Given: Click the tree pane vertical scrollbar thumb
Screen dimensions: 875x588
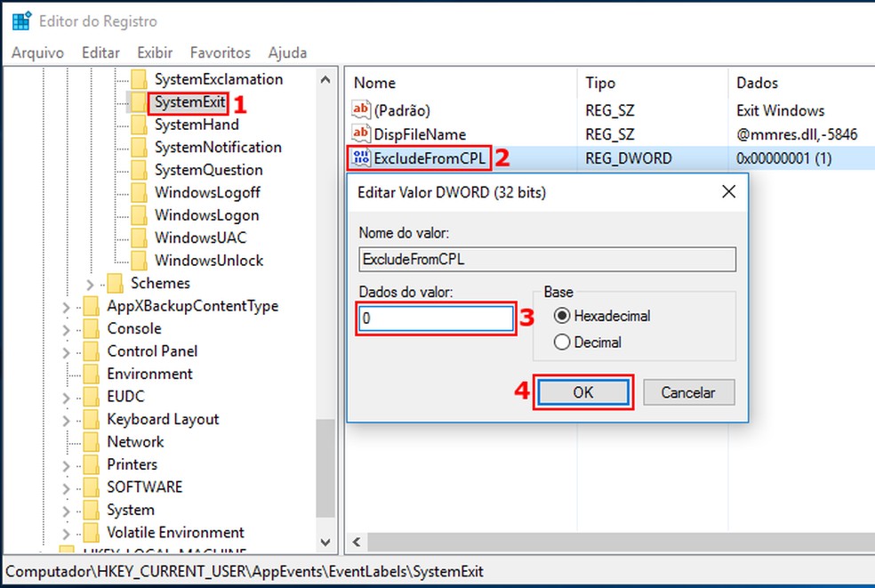Looking at the screenshot, I should [x=325, y=468].
